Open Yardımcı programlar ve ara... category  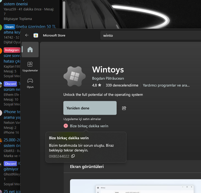click(x=166, y=85)
